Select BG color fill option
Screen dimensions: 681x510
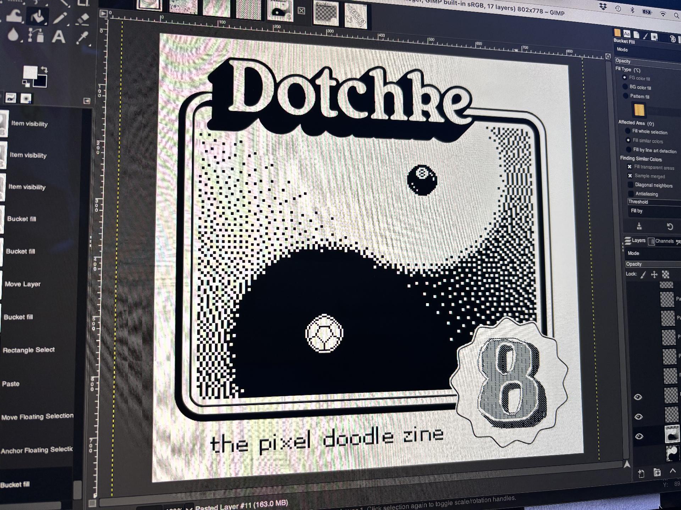pos(626,87)
